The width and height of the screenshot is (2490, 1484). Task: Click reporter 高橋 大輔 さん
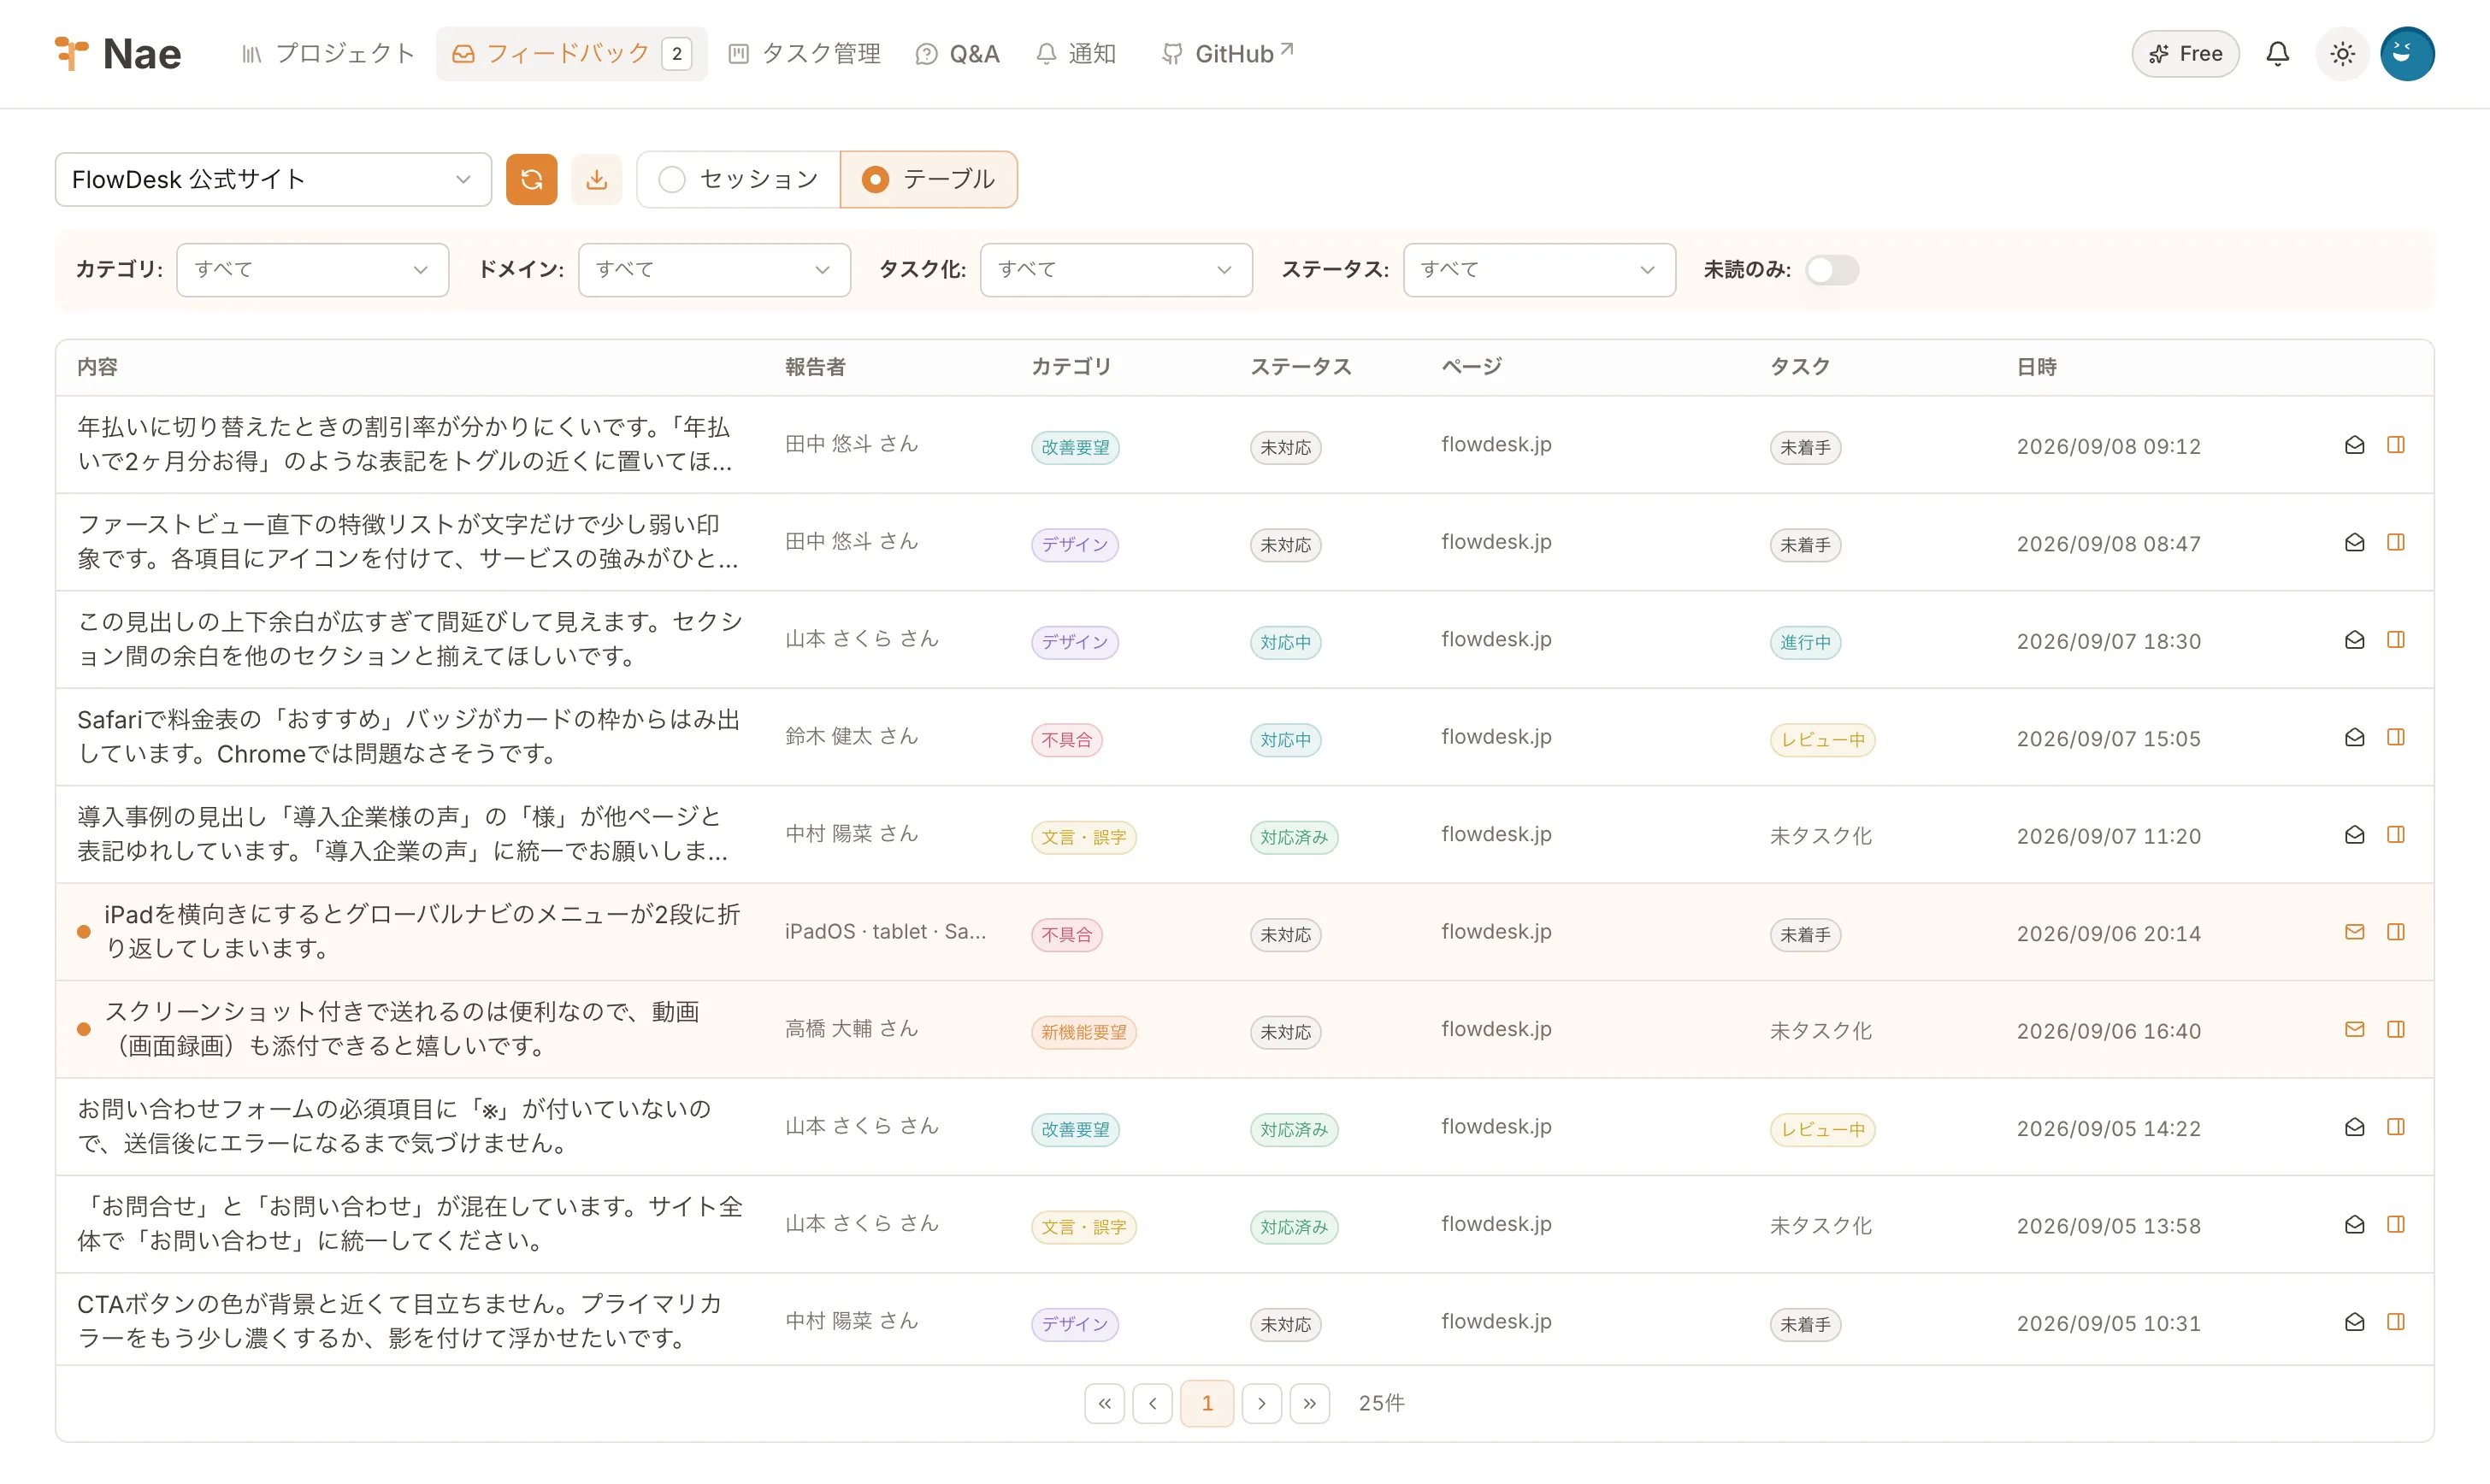851,1029
